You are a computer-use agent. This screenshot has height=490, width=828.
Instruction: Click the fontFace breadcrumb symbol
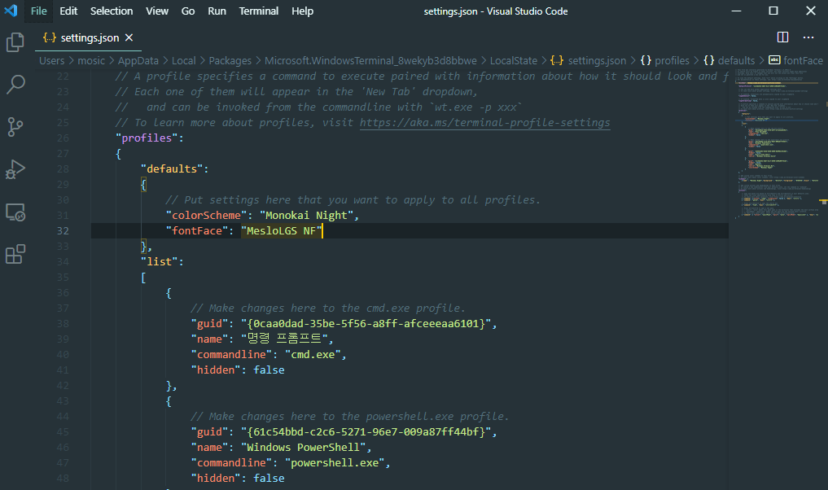tap(795, 61)
